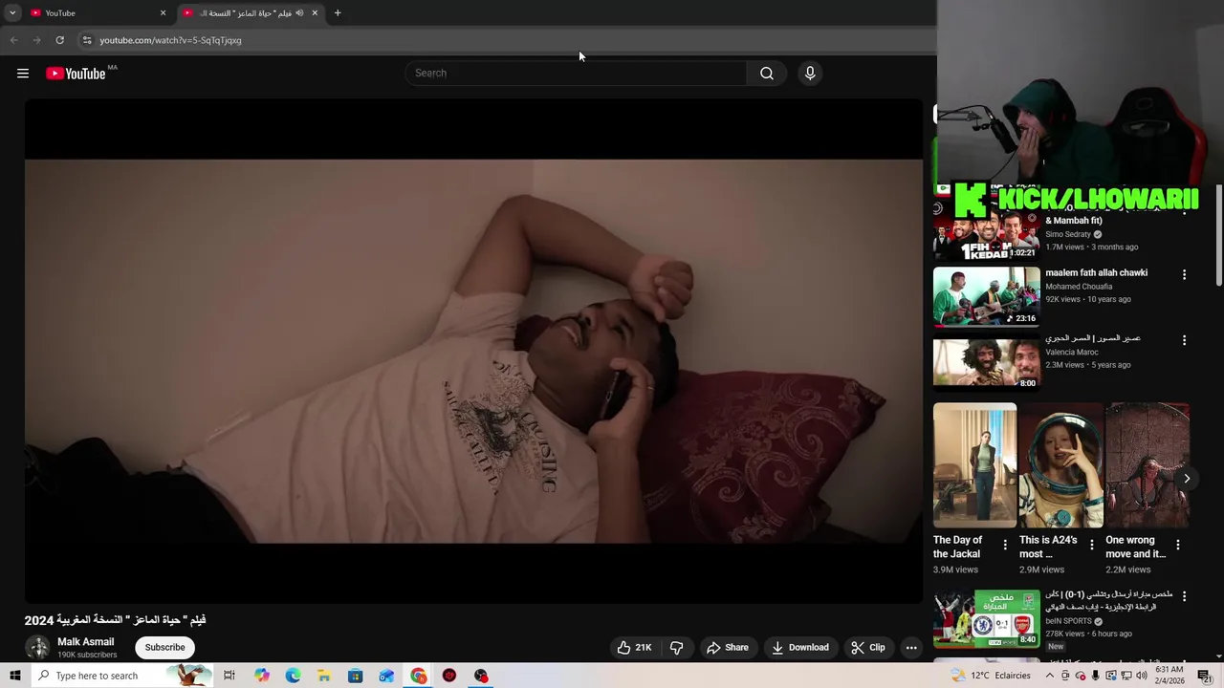Open options for beIN SPORTS video
The width and height of the screenshot is (1224, 688).
click(1184, 596)
